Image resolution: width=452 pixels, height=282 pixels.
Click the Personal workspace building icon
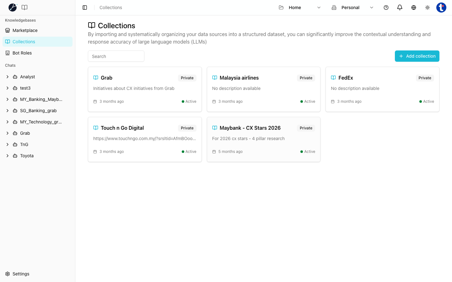(334, 8)
